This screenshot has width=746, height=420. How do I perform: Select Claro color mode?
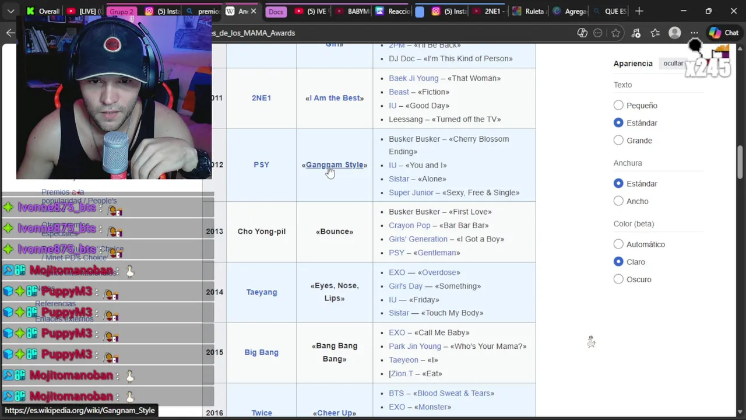(x=618, y=262)
